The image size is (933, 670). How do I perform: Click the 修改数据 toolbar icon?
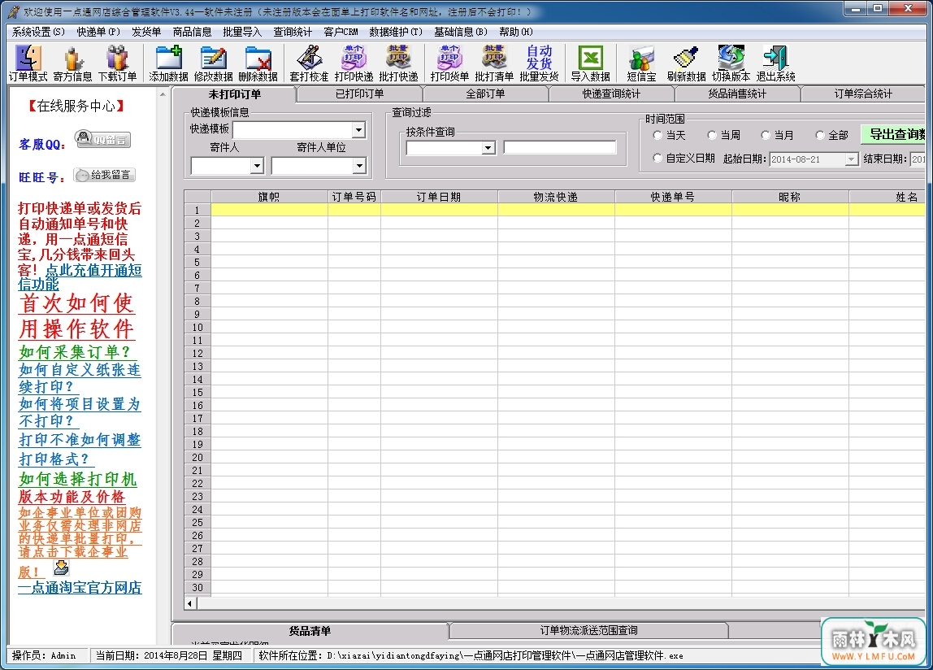213,63
